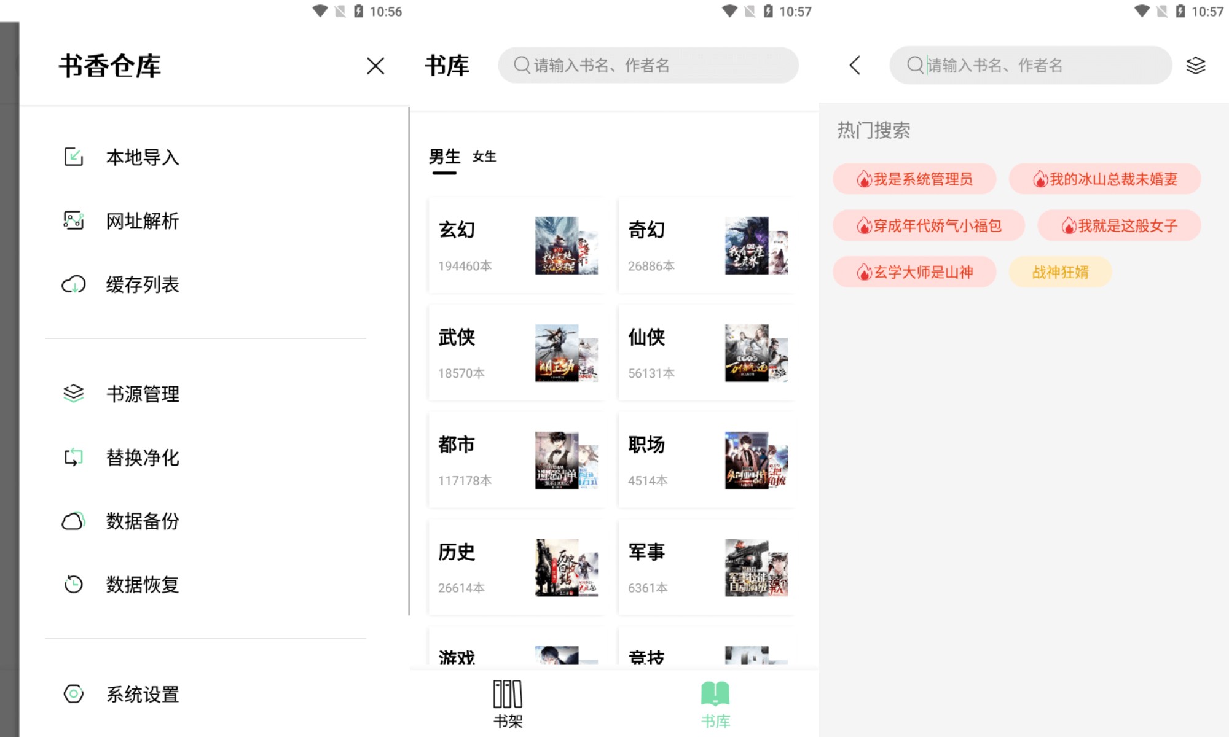Open system settings (系统设置) gear icon
The image size is (1229, 737).
click(74, 694)
